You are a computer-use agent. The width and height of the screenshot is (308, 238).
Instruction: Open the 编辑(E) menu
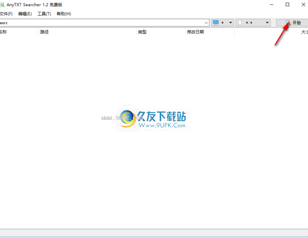pyautogui.click(x=25, y=14)
